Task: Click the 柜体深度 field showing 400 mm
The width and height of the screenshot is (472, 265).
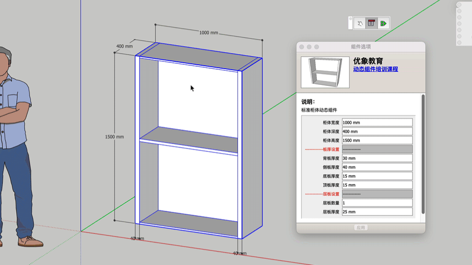Action: coord(377,132)
